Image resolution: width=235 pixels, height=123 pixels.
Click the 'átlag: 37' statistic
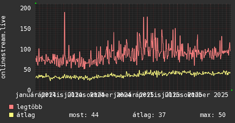[x=149, y=115]
